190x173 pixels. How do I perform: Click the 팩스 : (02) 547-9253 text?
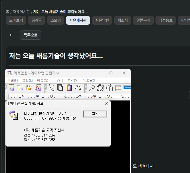(x=40, y=140)
